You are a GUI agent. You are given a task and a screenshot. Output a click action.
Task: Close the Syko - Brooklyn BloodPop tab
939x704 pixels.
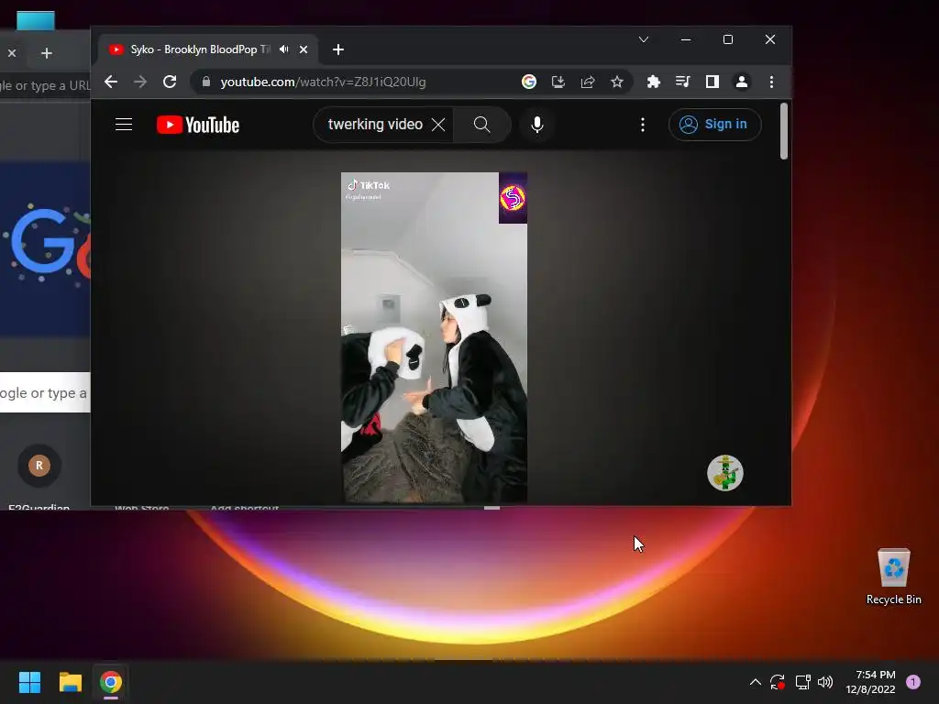click(x=304, y=49)
